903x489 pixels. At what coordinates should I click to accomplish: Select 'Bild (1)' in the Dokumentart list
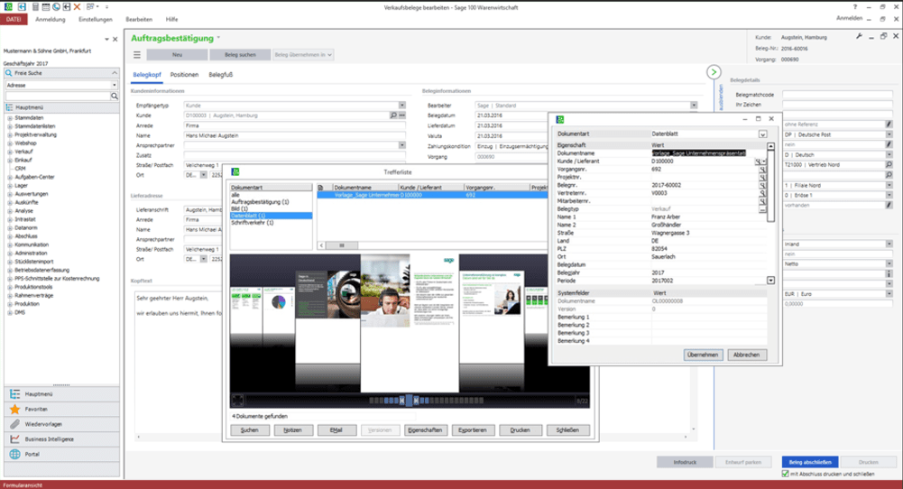point(240,209)
